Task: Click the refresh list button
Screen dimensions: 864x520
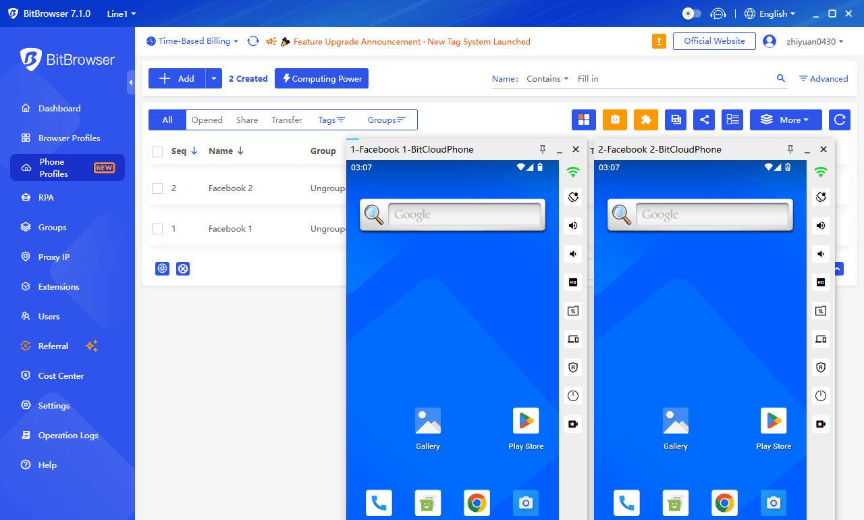Action: 840,120
